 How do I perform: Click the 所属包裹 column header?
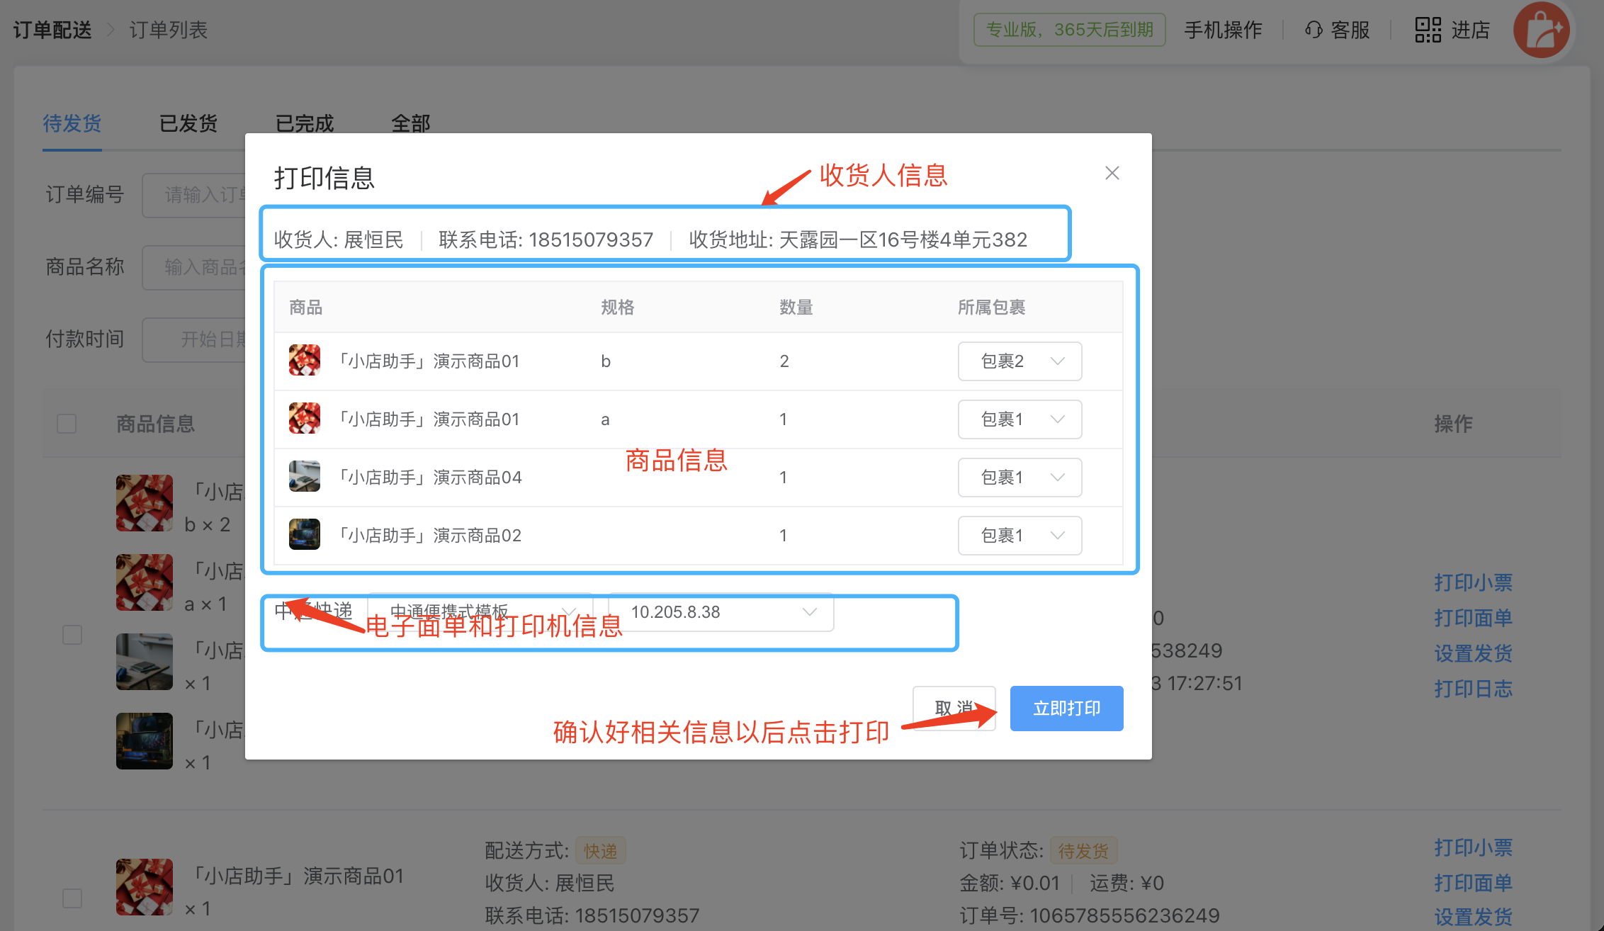[992, 307]
